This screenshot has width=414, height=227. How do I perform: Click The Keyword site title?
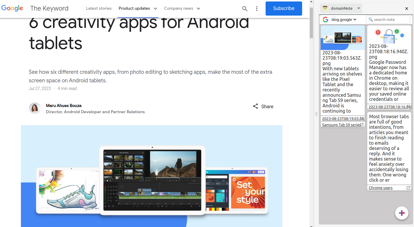(49, 8)
